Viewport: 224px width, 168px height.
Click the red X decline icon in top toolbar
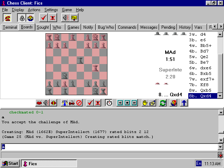click(x=52, y=18)
